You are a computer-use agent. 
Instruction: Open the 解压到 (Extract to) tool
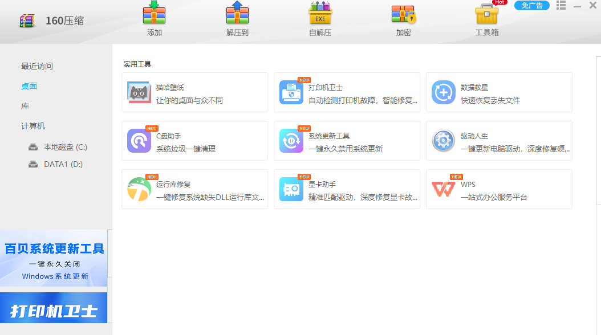(237, 13)
